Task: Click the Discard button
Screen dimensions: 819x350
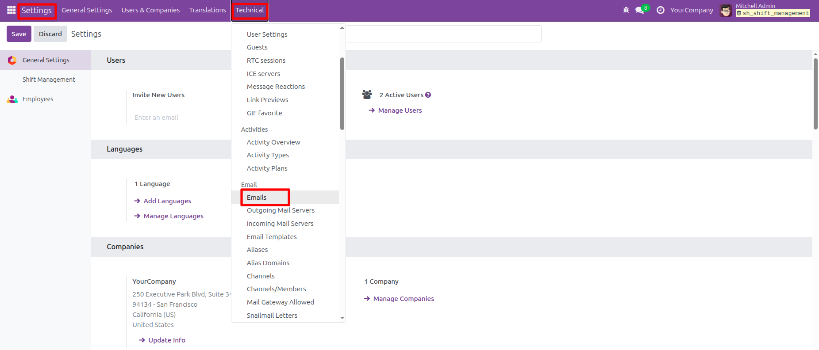Action: coord(50,34)
